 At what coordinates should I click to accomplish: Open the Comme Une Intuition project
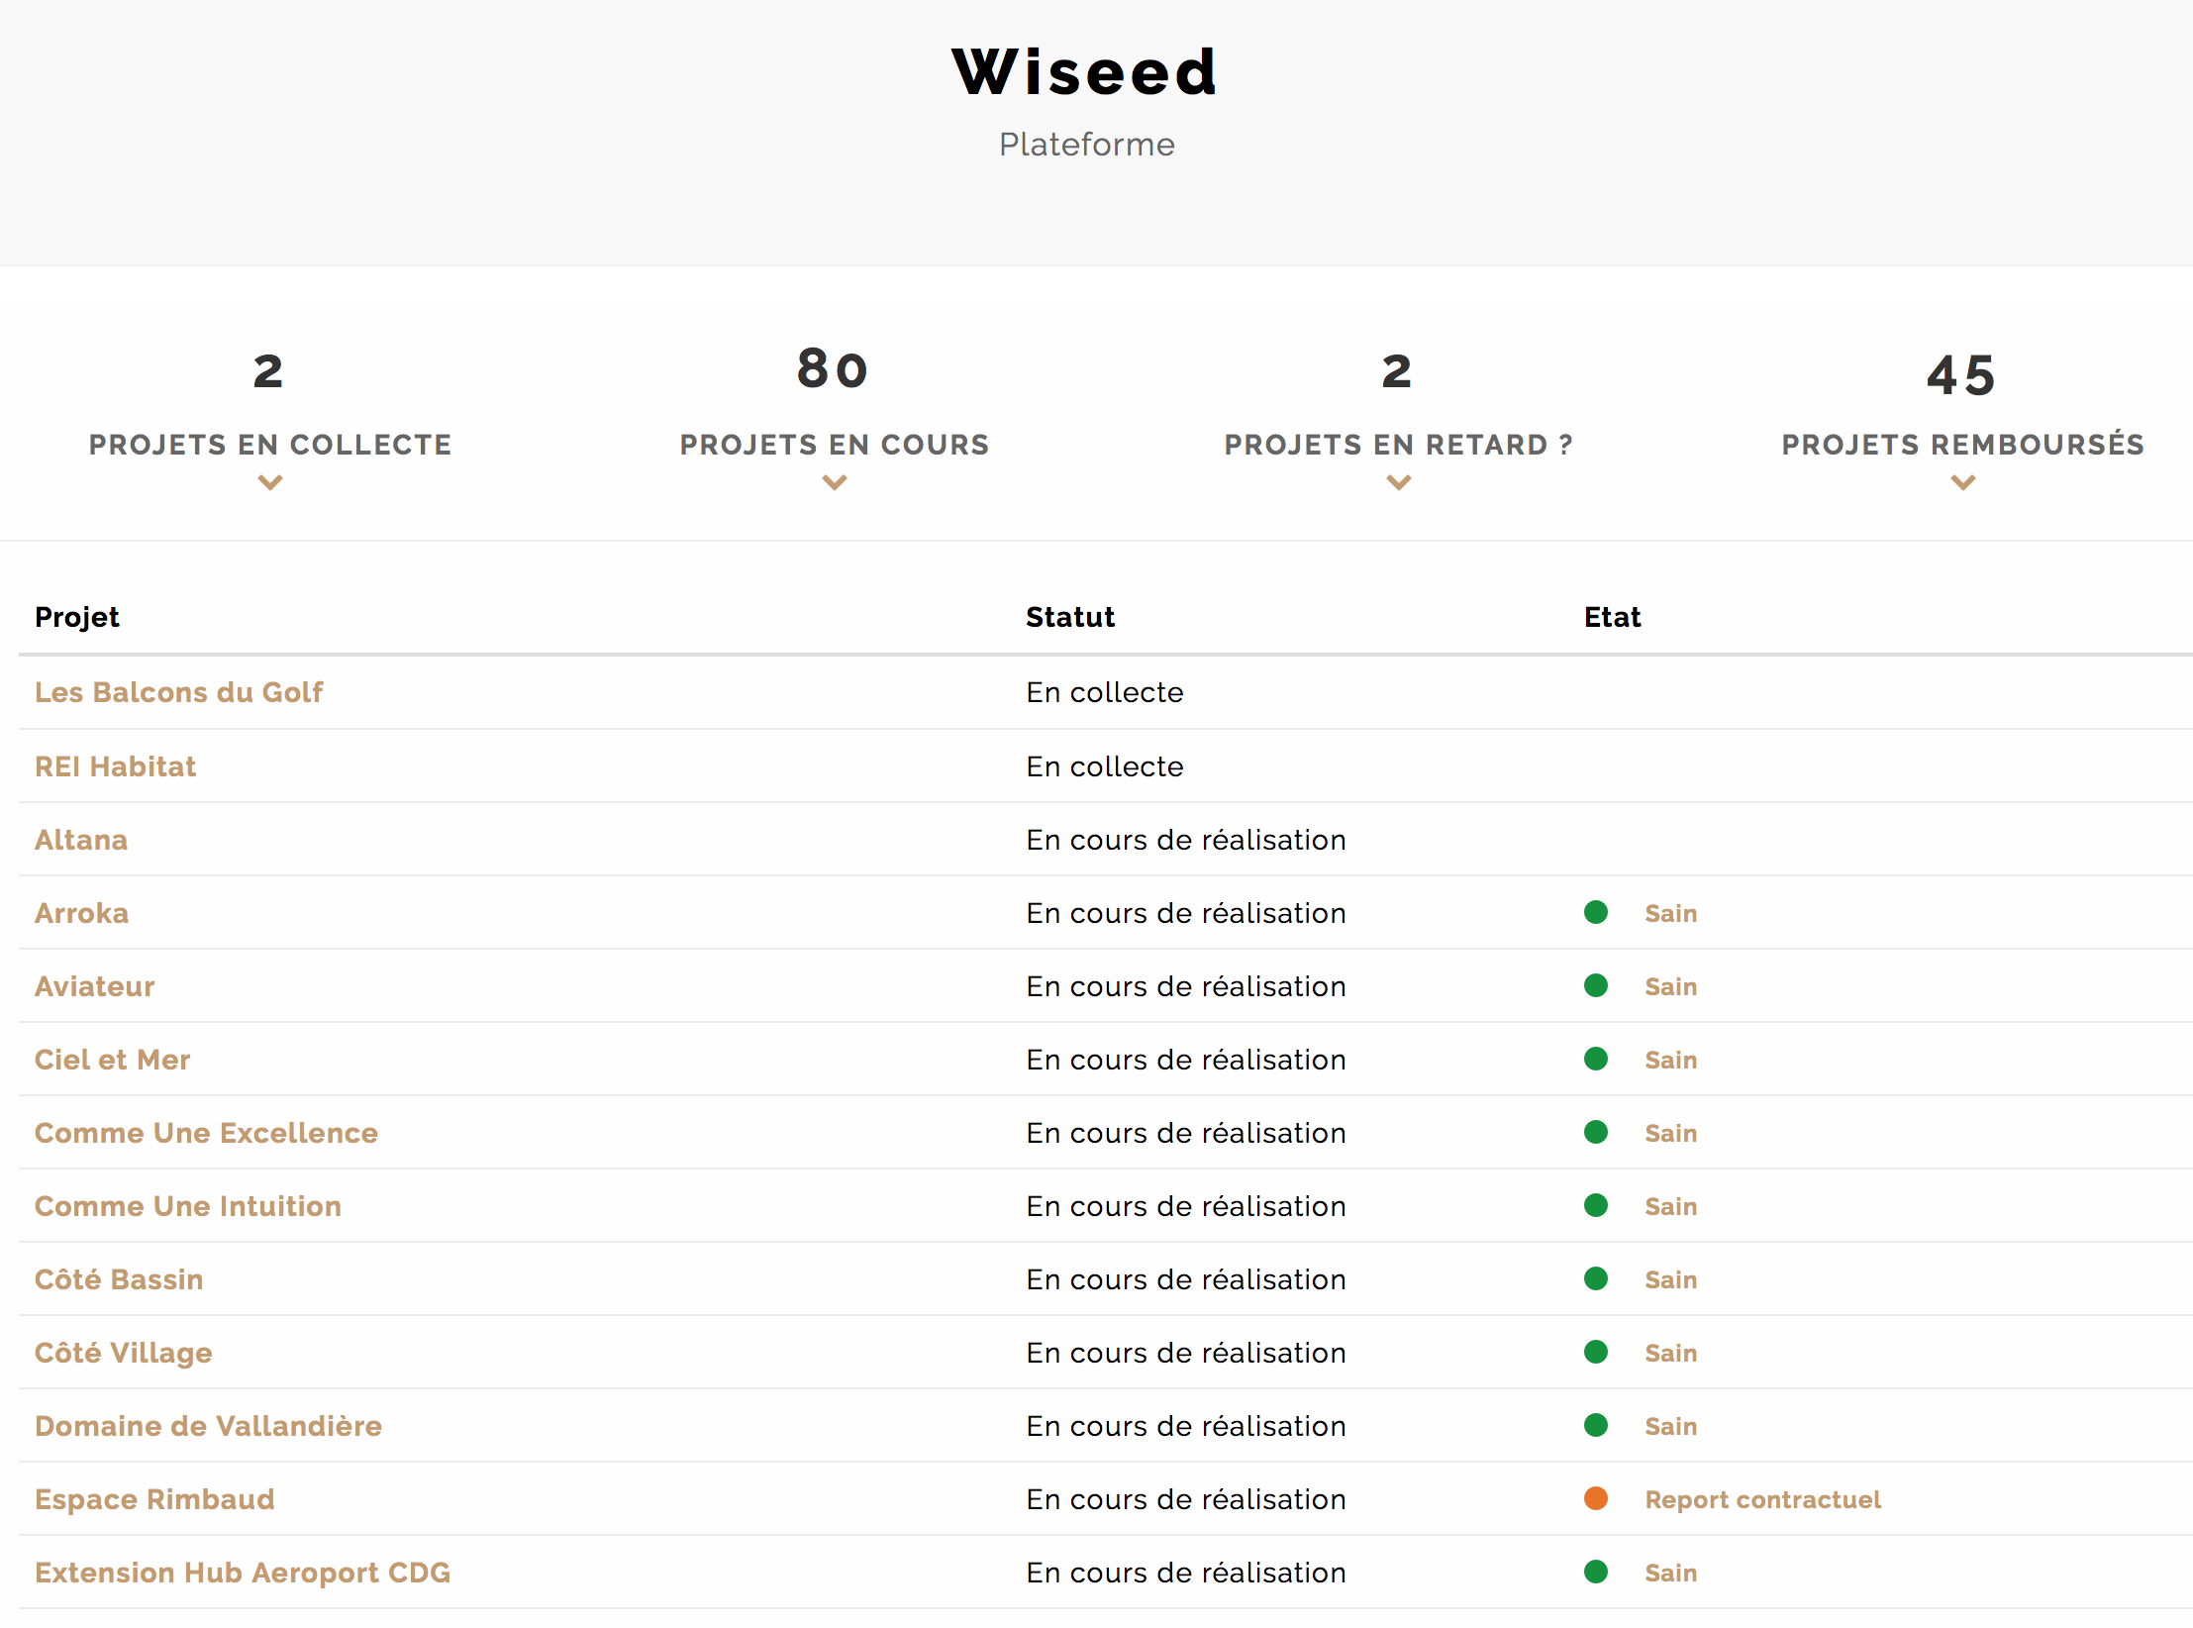(x=188, y=1206)
